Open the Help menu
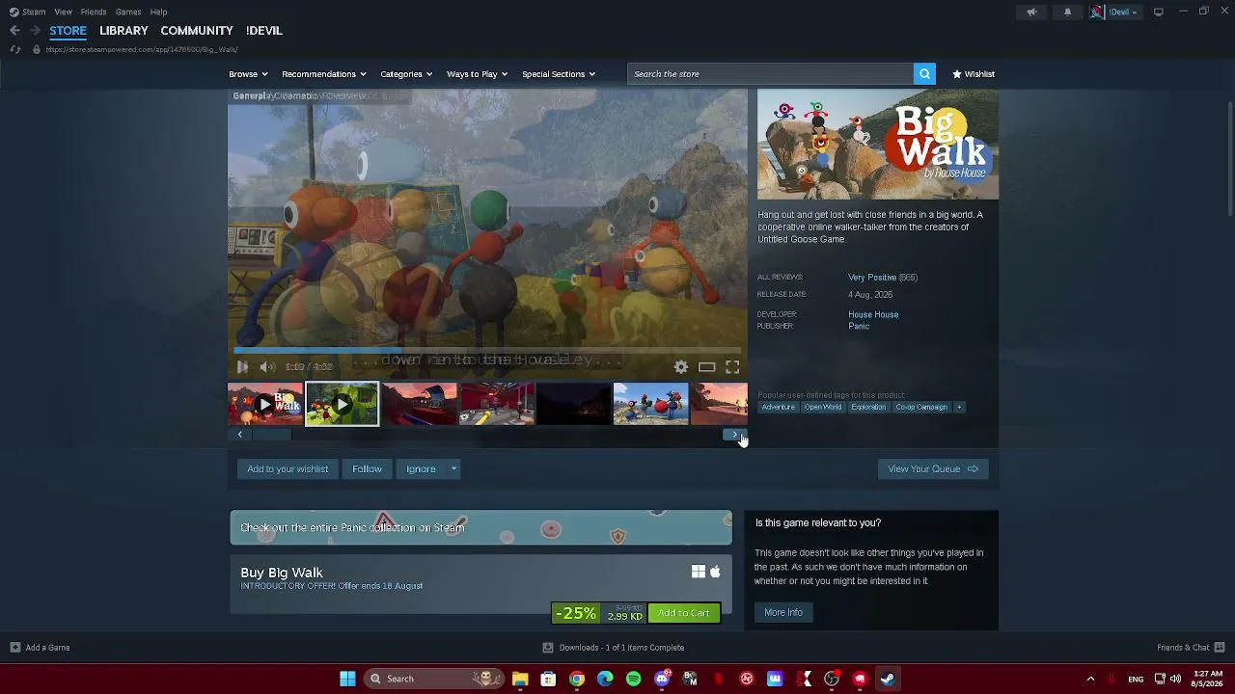 point(158,12)
